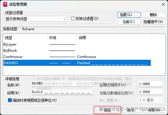This screenshot has width=168, height=115.
Task: Close the Linetype Manager dialog
Action: pyautogui.click(x=163, y=4)
